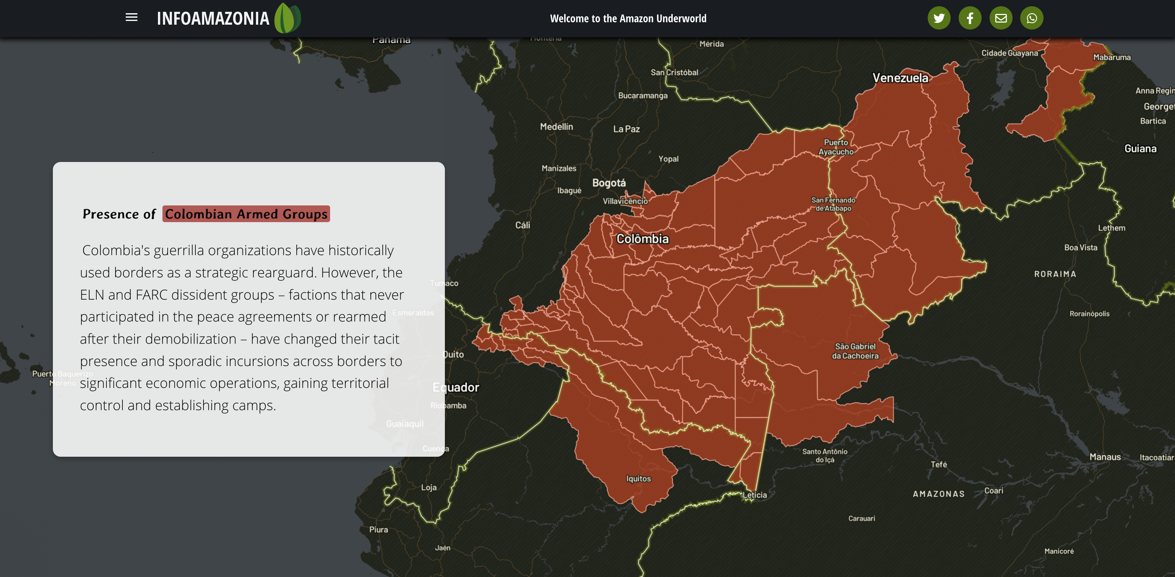Share the story via email icon
The width and height of the screenshot is (1175, 577).
click(x=1001, y=18)
